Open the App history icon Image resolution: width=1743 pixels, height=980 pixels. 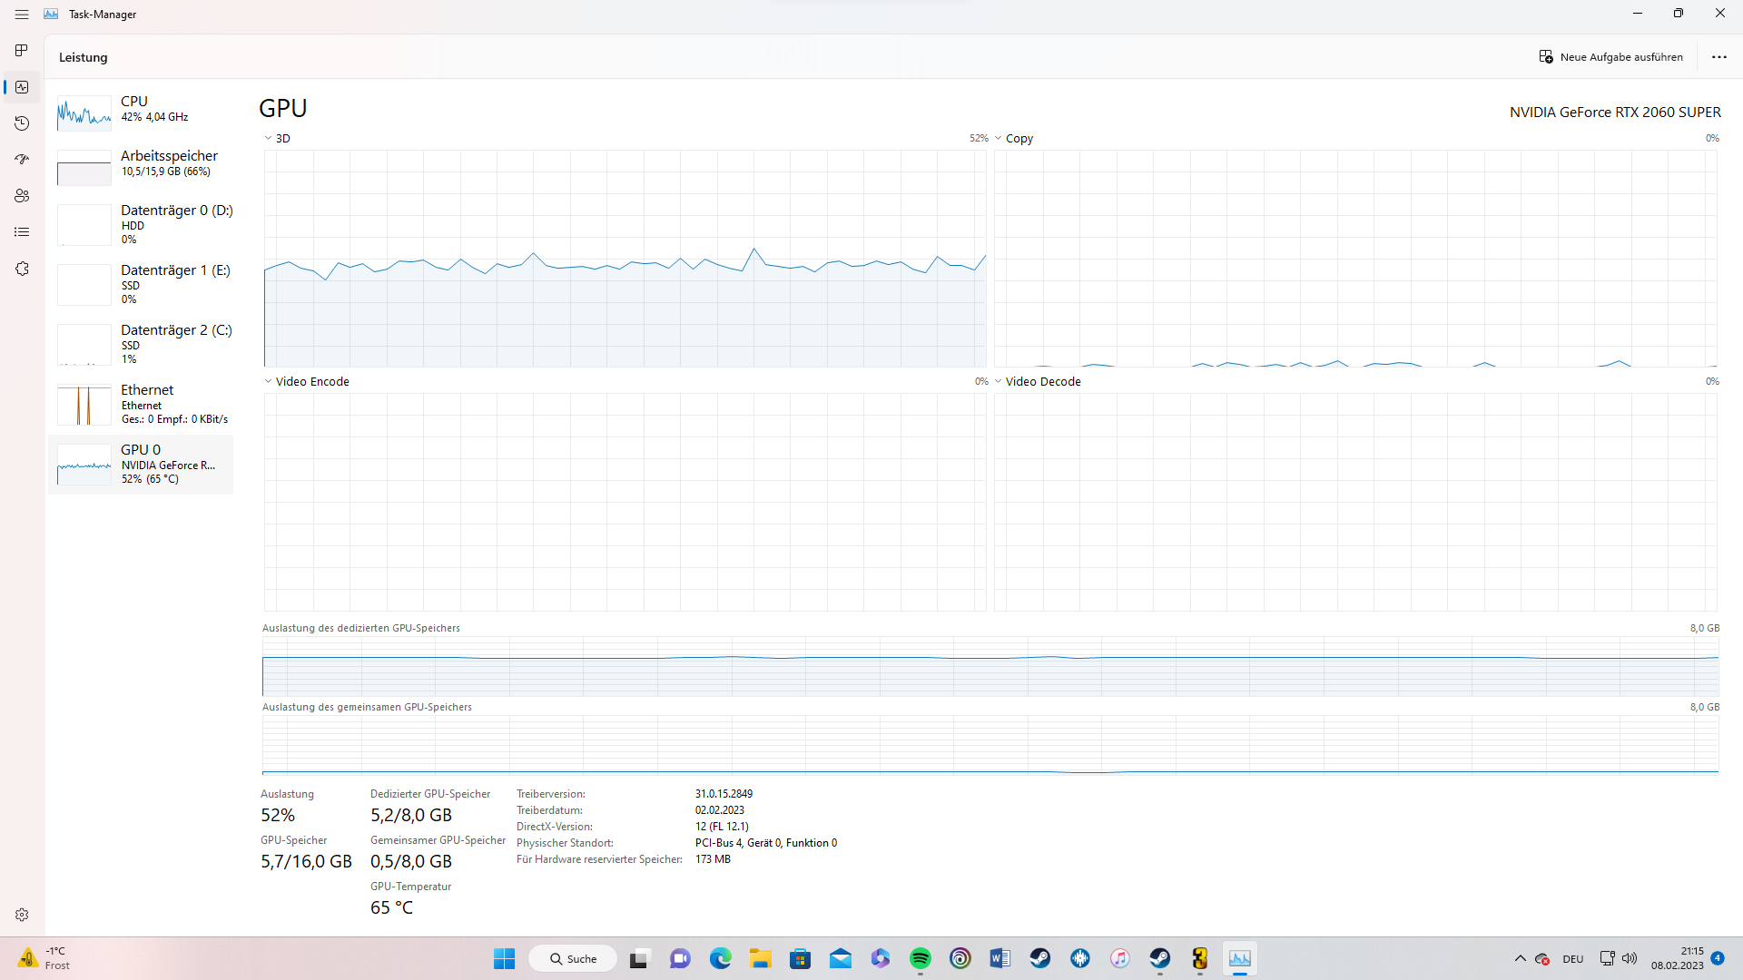[22, 123]
